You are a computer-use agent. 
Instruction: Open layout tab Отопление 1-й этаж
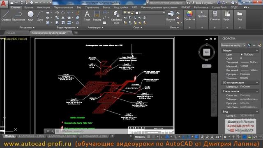(x=31, y=136)
